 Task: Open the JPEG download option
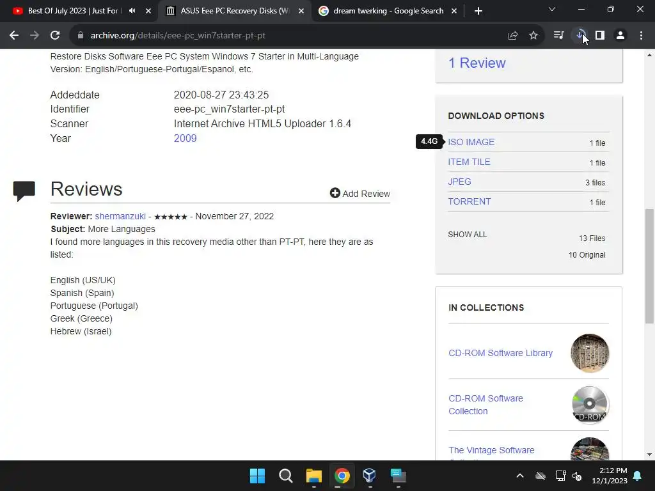[x=459, y=182]
